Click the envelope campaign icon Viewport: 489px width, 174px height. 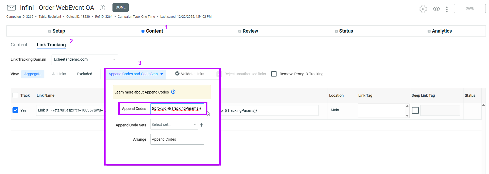coord(11,8)
